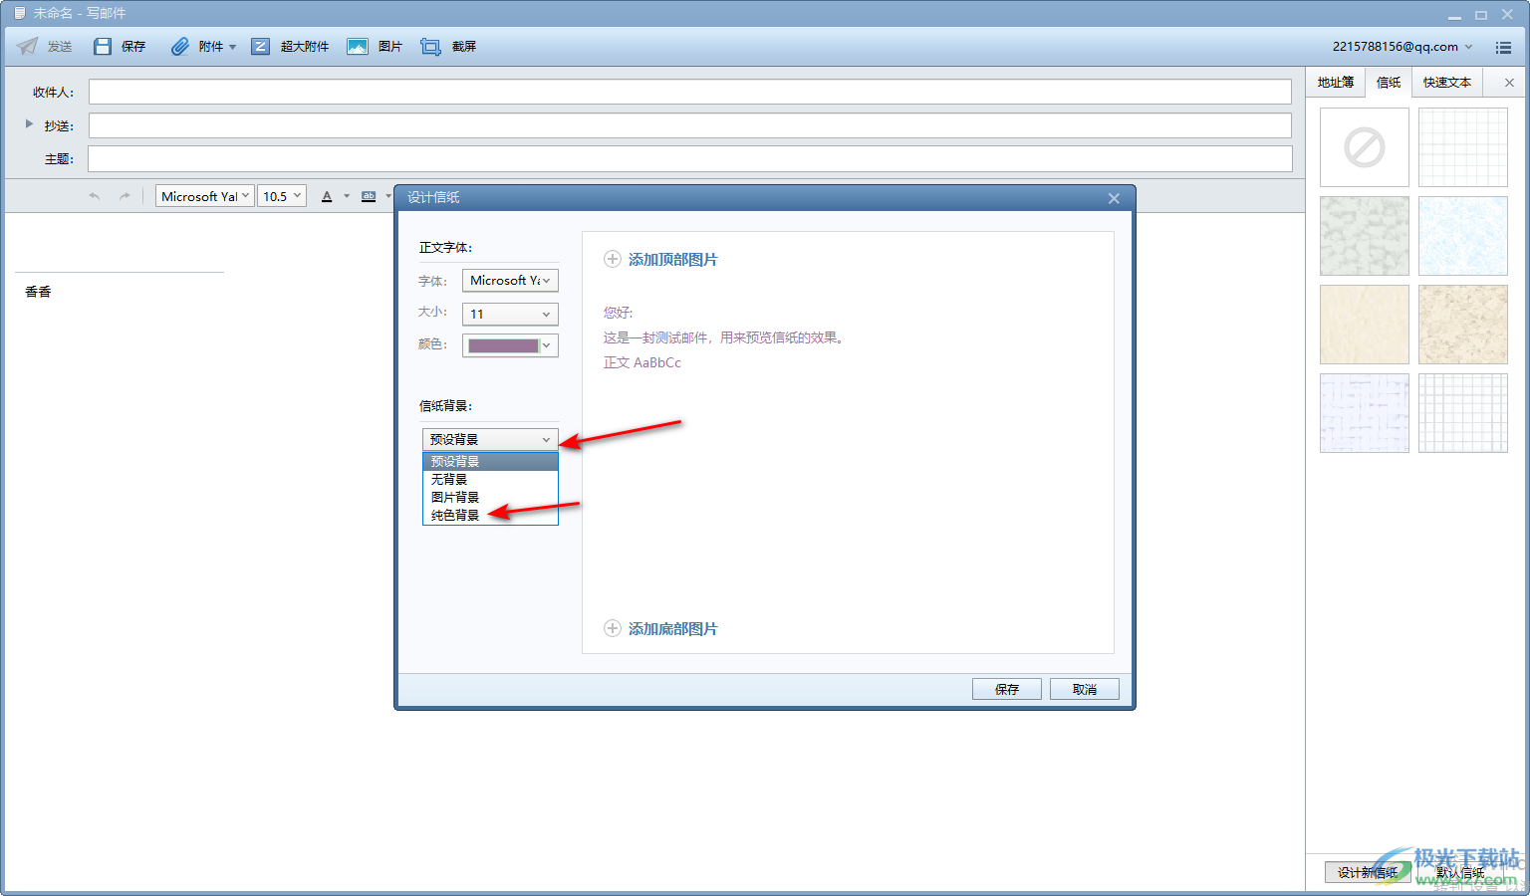
Task: Select 预设背景 in the dropdown list
Action: pos(490,461)
